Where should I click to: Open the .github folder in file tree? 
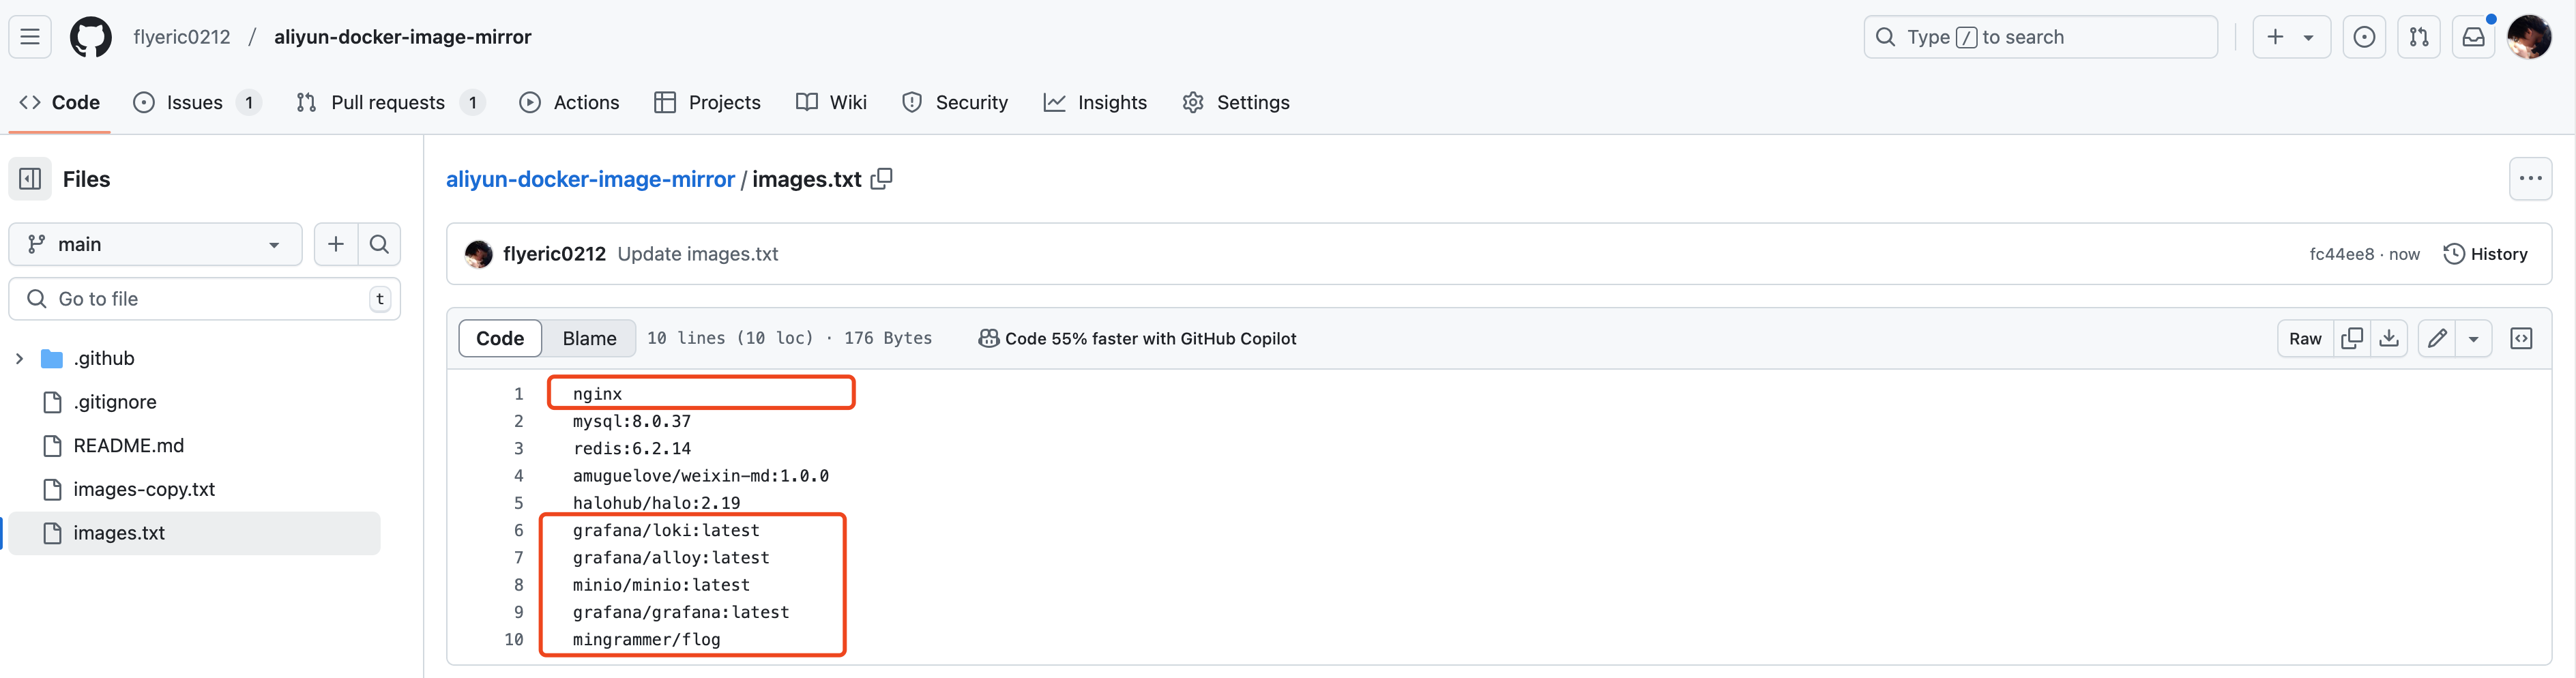(x=104, y=358)
